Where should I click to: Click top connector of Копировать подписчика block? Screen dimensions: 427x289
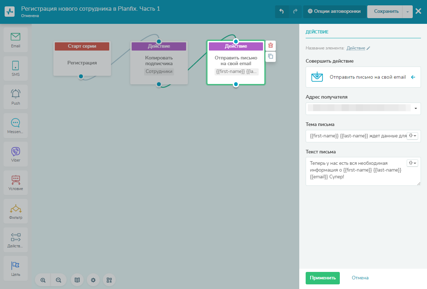159,41
